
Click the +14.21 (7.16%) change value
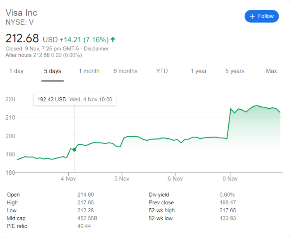84,39
